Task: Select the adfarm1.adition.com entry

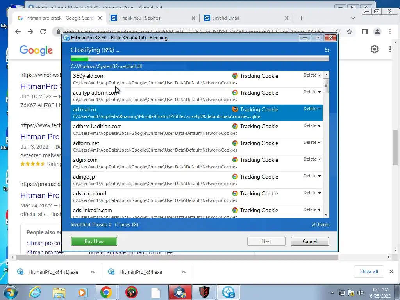Action: 197,130
